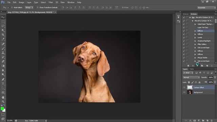The height and width of the screenshot is (122, 217).
Task: Select the Move tool in the toolbox
Action: pyautogui.click(x=3, y=17)
